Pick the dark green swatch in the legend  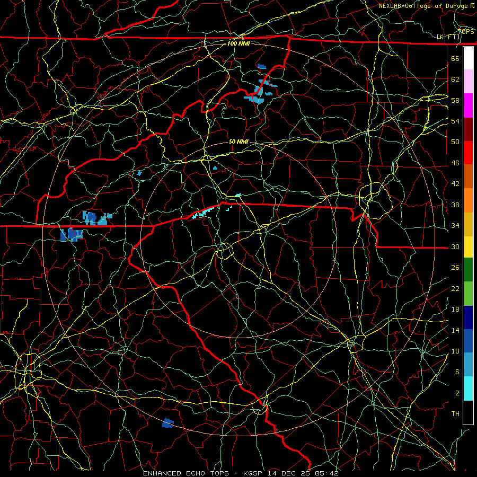tap(468, 270)
